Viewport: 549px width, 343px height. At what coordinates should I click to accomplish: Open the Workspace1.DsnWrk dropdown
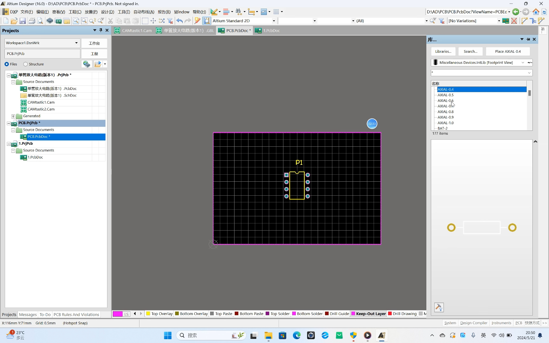[76, 43]
